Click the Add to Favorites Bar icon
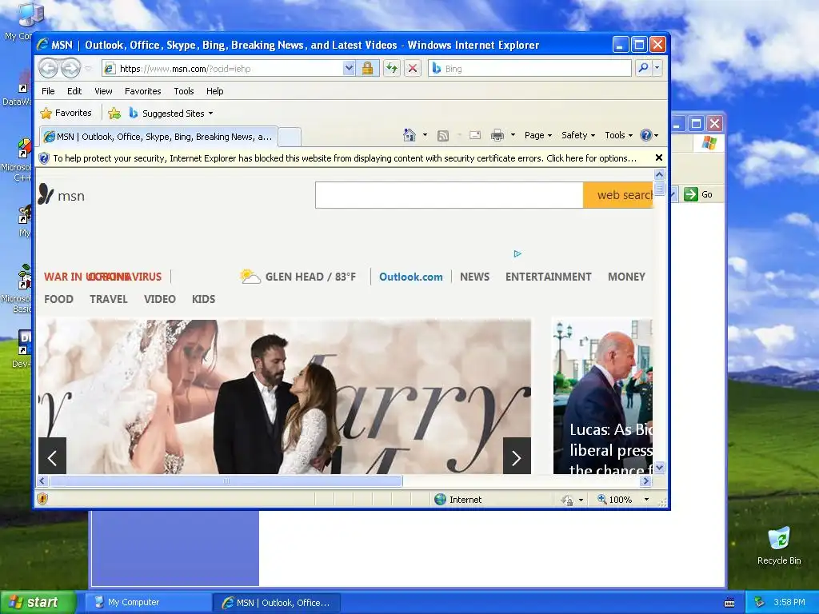Screen dimensions: 819x614 [x=114, y=114]
